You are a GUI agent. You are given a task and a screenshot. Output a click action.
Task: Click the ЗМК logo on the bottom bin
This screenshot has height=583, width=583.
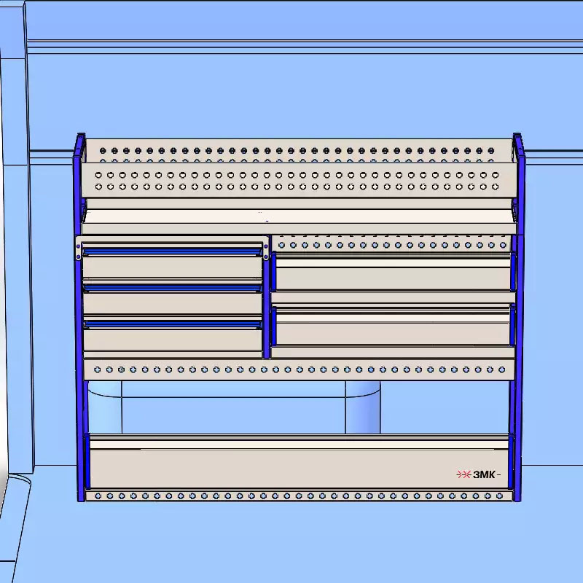pos(478,474)
